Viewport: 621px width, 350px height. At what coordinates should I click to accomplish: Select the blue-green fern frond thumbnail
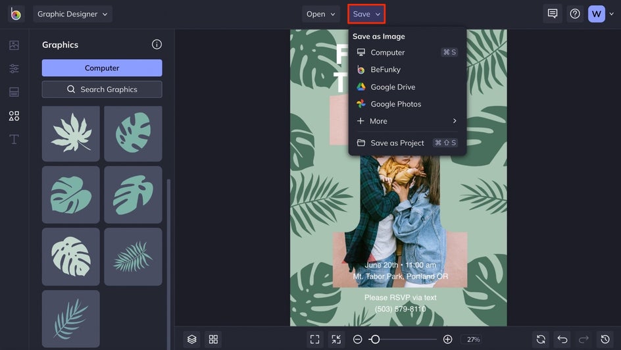point(71,318)
